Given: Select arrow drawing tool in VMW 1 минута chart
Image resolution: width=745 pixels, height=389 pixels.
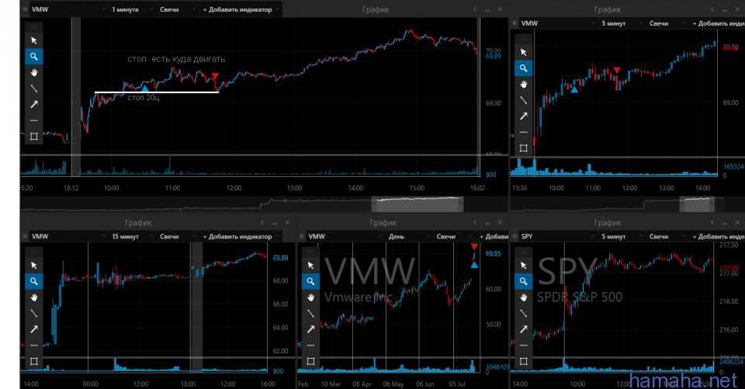Looking at the screenshot, I should 33,105.
